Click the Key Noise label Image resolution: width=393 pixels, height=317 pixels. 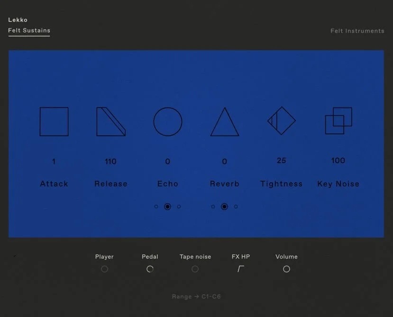[x=338, y=184]
